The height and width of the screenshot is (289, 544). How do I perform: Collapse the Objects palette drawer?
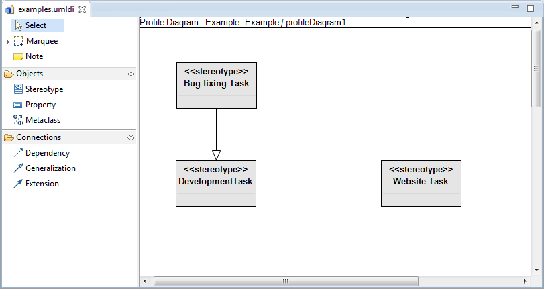[30, 74]
